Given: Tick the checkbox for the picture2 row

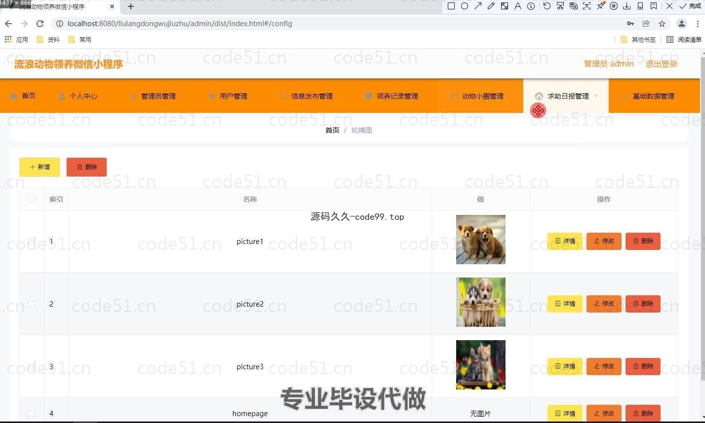Looking at the screenshot, I should click(31, 304).
